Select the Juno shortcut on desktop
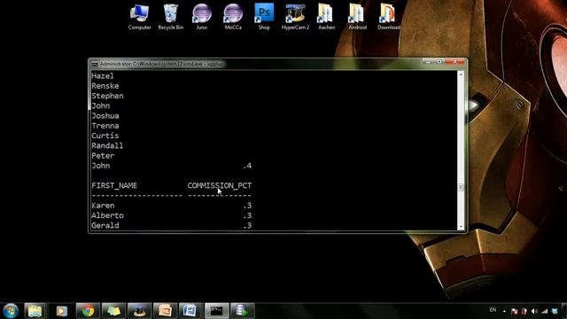The image size is (567, 319). (202, 17)
